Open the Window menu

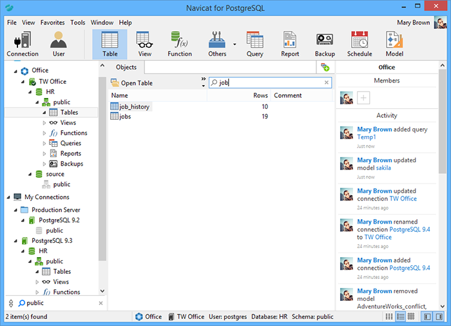(102, 23)
